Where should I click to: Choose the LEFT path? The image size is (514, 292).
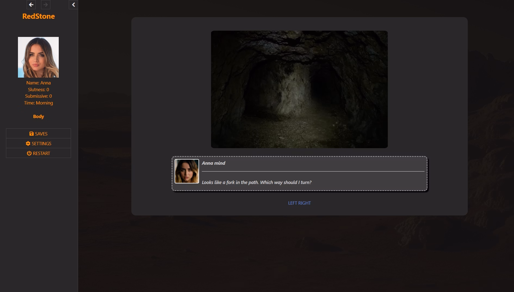293,203
